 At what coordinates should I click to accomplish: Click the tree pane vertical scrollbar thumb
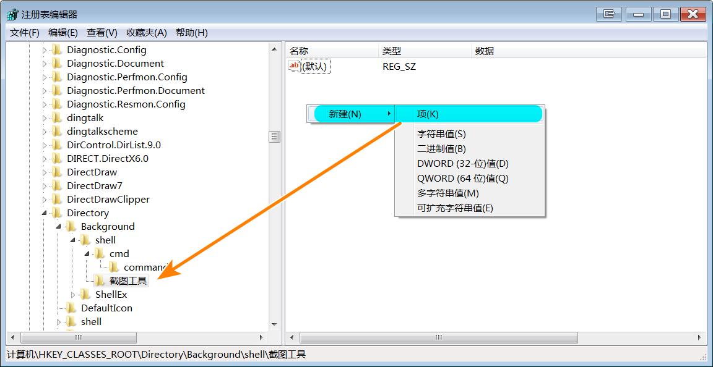click(274, 137)
